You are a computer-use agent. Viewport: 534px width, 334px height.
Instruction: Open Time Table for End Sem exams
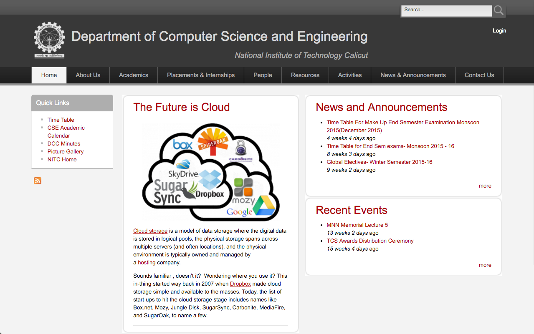point(390,146)
